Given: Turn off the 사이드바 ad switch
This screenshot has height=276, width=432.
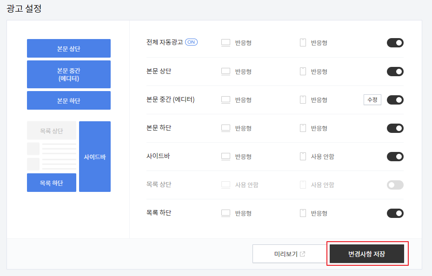Looking at the screenshot, I should click(395, 157).
